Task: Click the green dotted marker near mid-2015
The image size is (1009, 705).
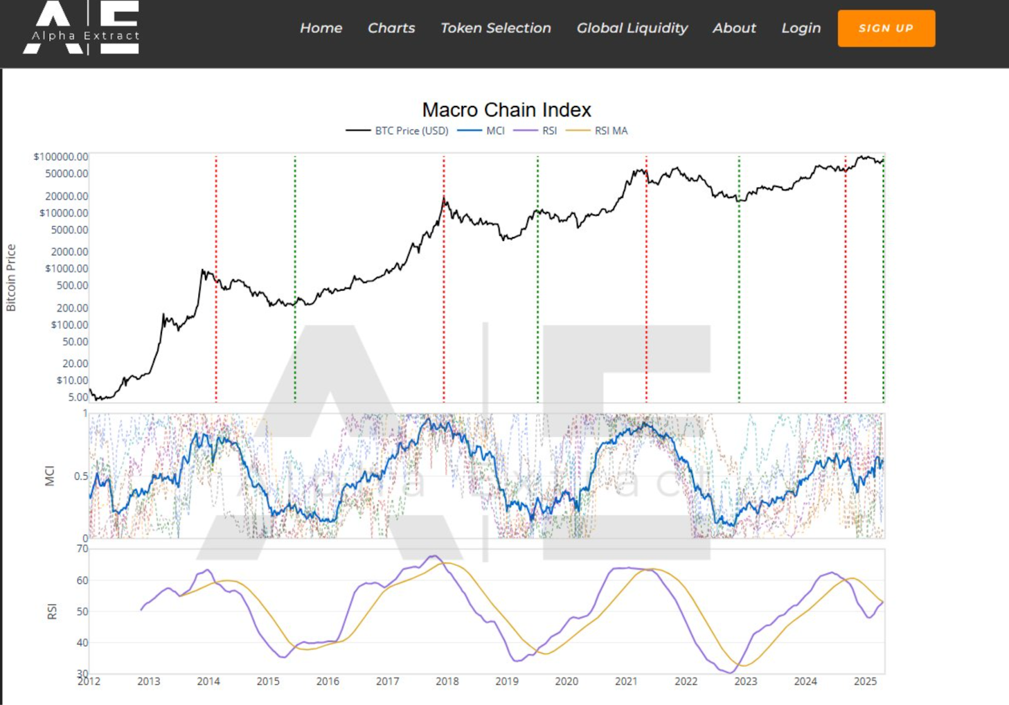Action: 295,279
